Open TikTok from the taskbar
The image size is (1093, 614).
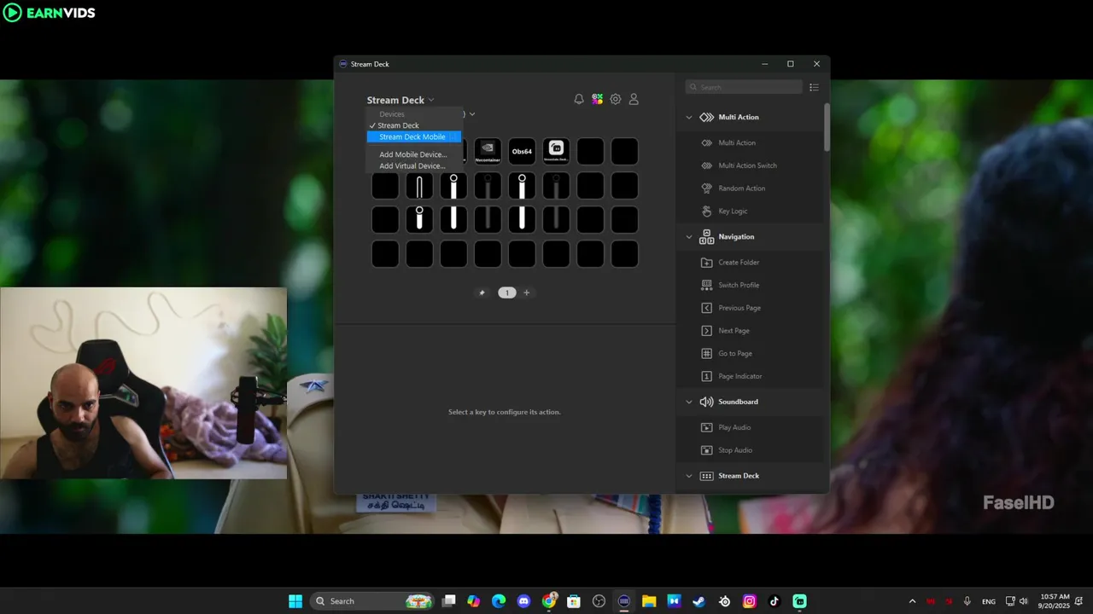(x=774, y=601)
